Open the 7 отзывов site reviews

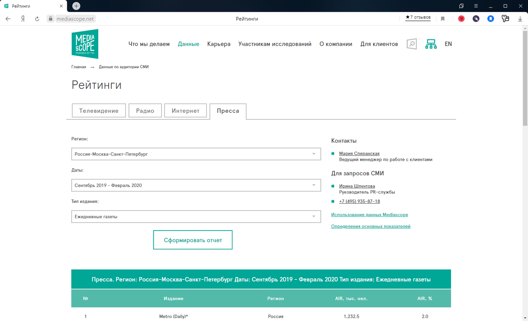point(418,18)
